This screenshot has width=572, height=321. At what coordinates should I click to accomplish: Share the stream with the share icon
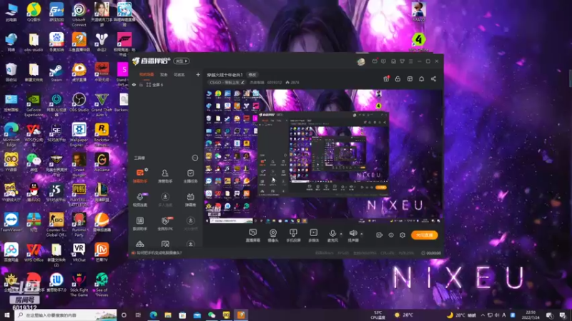coord(433,78)
